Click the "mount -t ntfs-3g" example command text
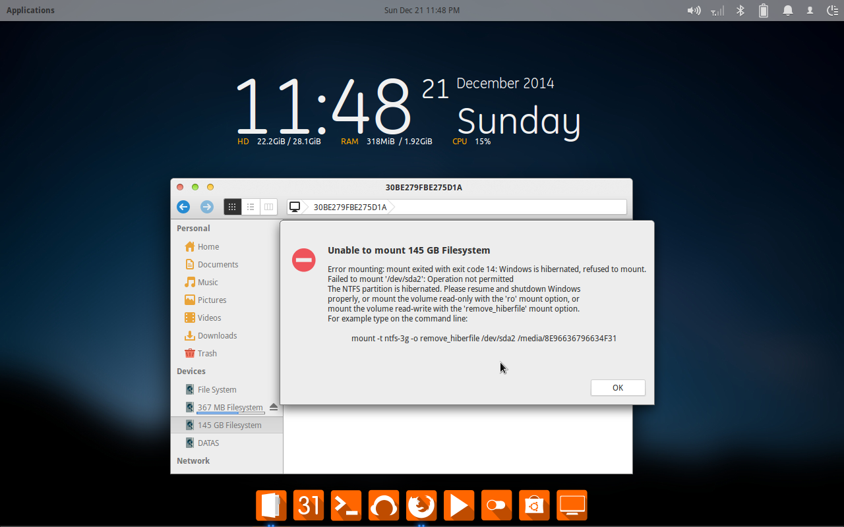The image size is (844, 527). pyautogui.click(x=484, y=338)
